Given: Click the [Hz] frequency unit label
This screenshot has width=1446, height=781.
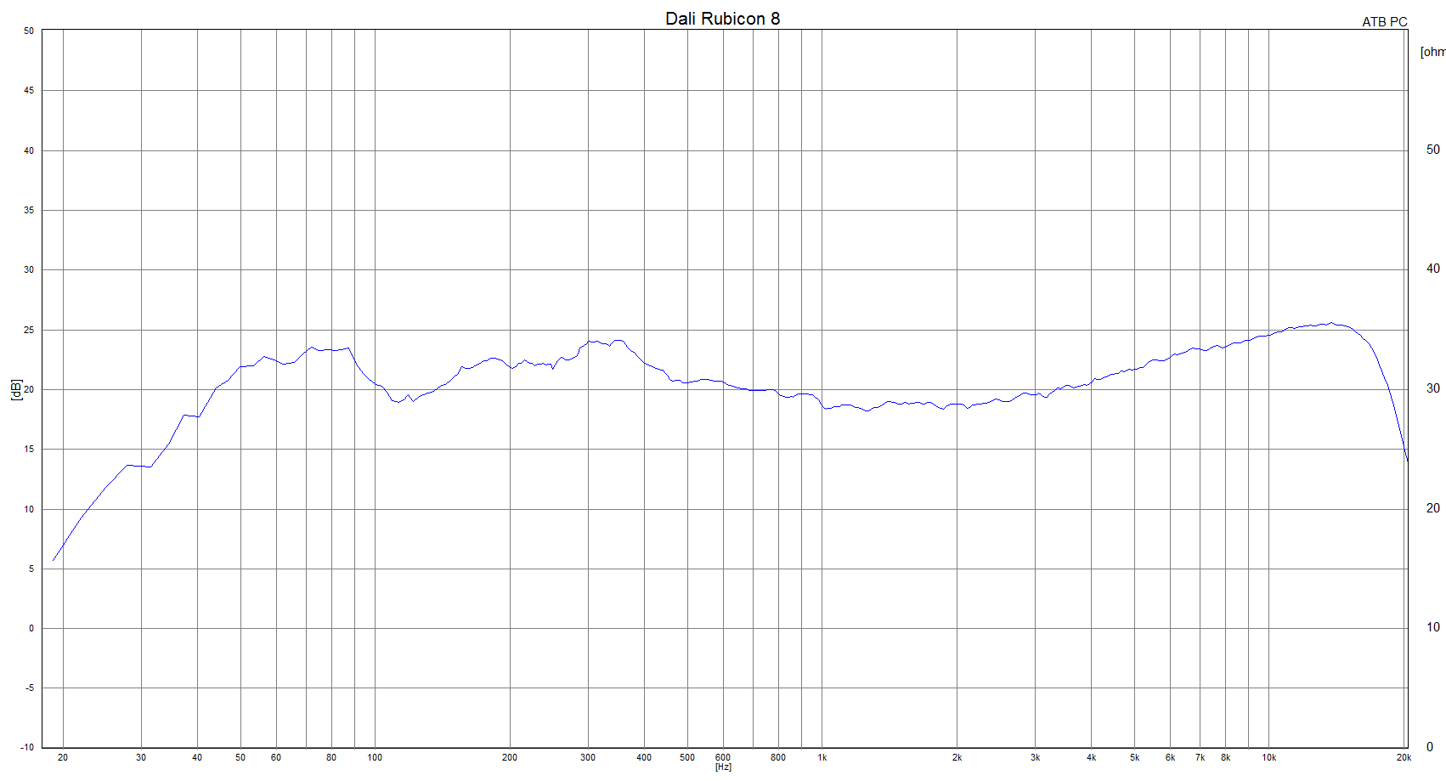Looking at the screenshot, I should click(x=723, y=767).
